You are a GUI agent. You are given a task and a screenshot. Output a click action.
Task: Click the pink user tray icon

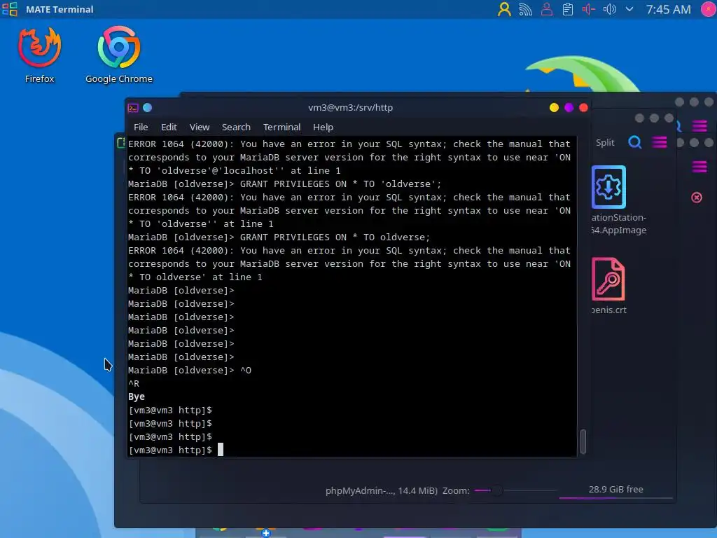pos(546,9)
